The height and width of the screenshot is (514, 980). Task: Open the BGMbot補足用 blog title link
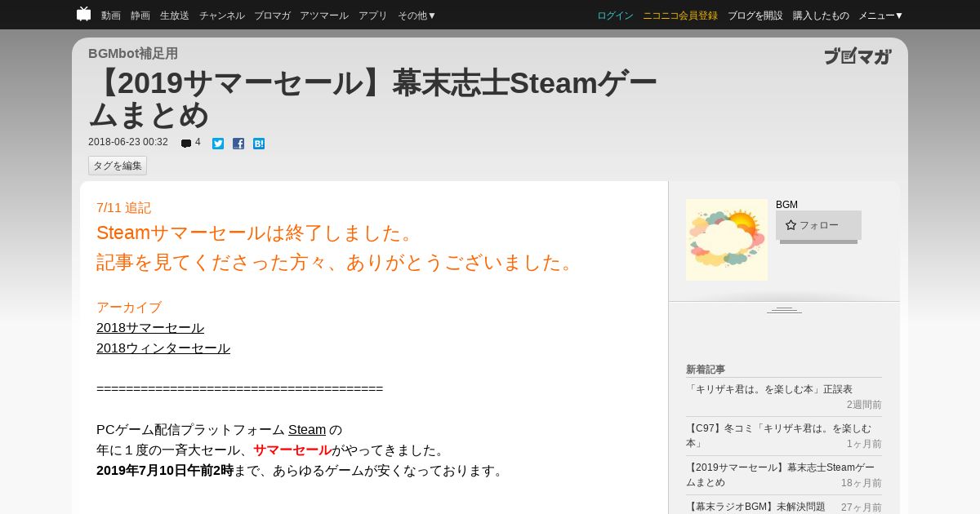coord(133,54)
